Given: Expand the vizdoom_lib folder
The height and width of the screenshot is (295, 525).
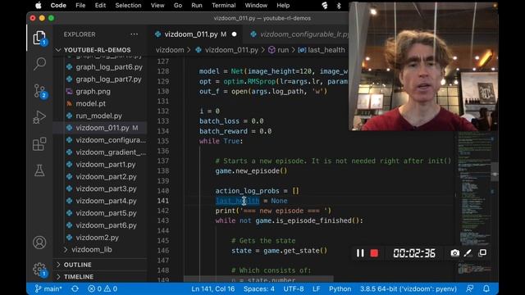Looking at the screenshot, I should (91, 249).
